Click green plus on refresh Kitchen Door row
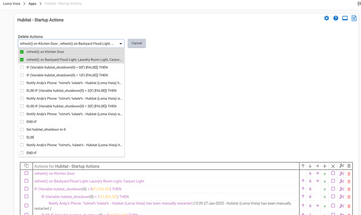Viewport: 361px width, 215px height. [x=324, y=173]
